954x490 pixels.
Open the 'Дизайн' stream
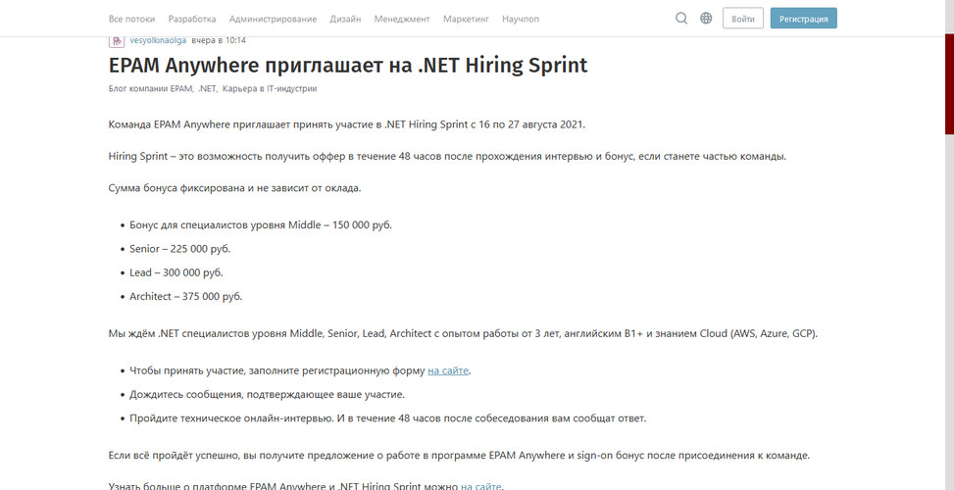pos(345,19)
